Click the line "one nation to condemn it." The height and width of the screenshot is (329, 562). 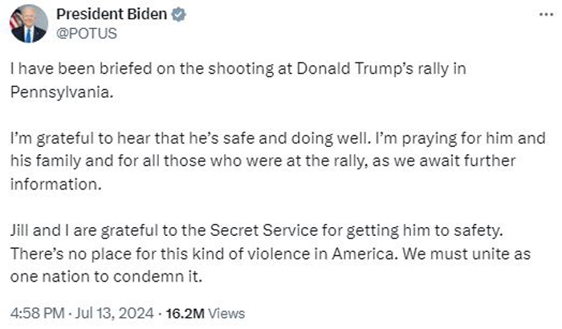(x=107, y=277)
